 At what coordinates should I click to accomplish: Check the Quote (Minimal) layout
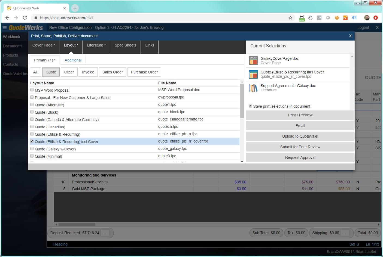point(32,156)
